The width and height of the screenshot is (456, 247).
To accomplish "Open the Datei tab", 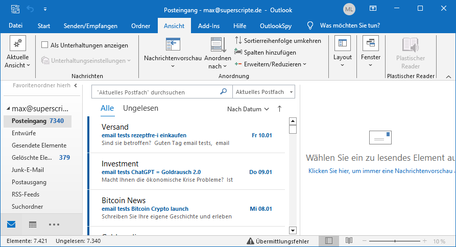I will pos(15,26).
